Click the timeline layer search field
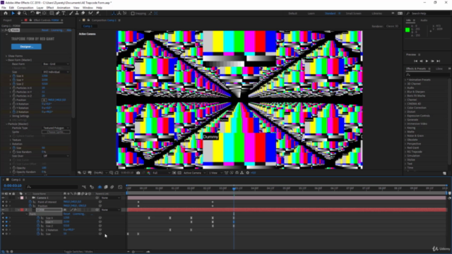Viewport: 452px width, 254px height. [x=52, y=187]
